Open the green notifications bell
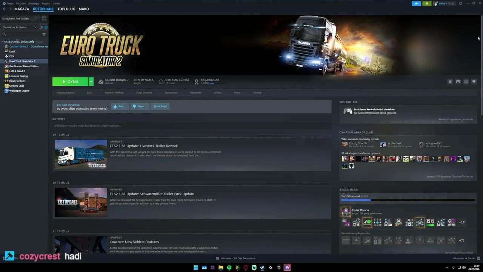This screenshot has width=483, height=272. [x=427, y=3]
